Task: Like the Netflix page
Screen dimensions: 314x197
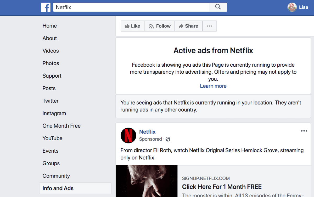Action: coord(132,26)
